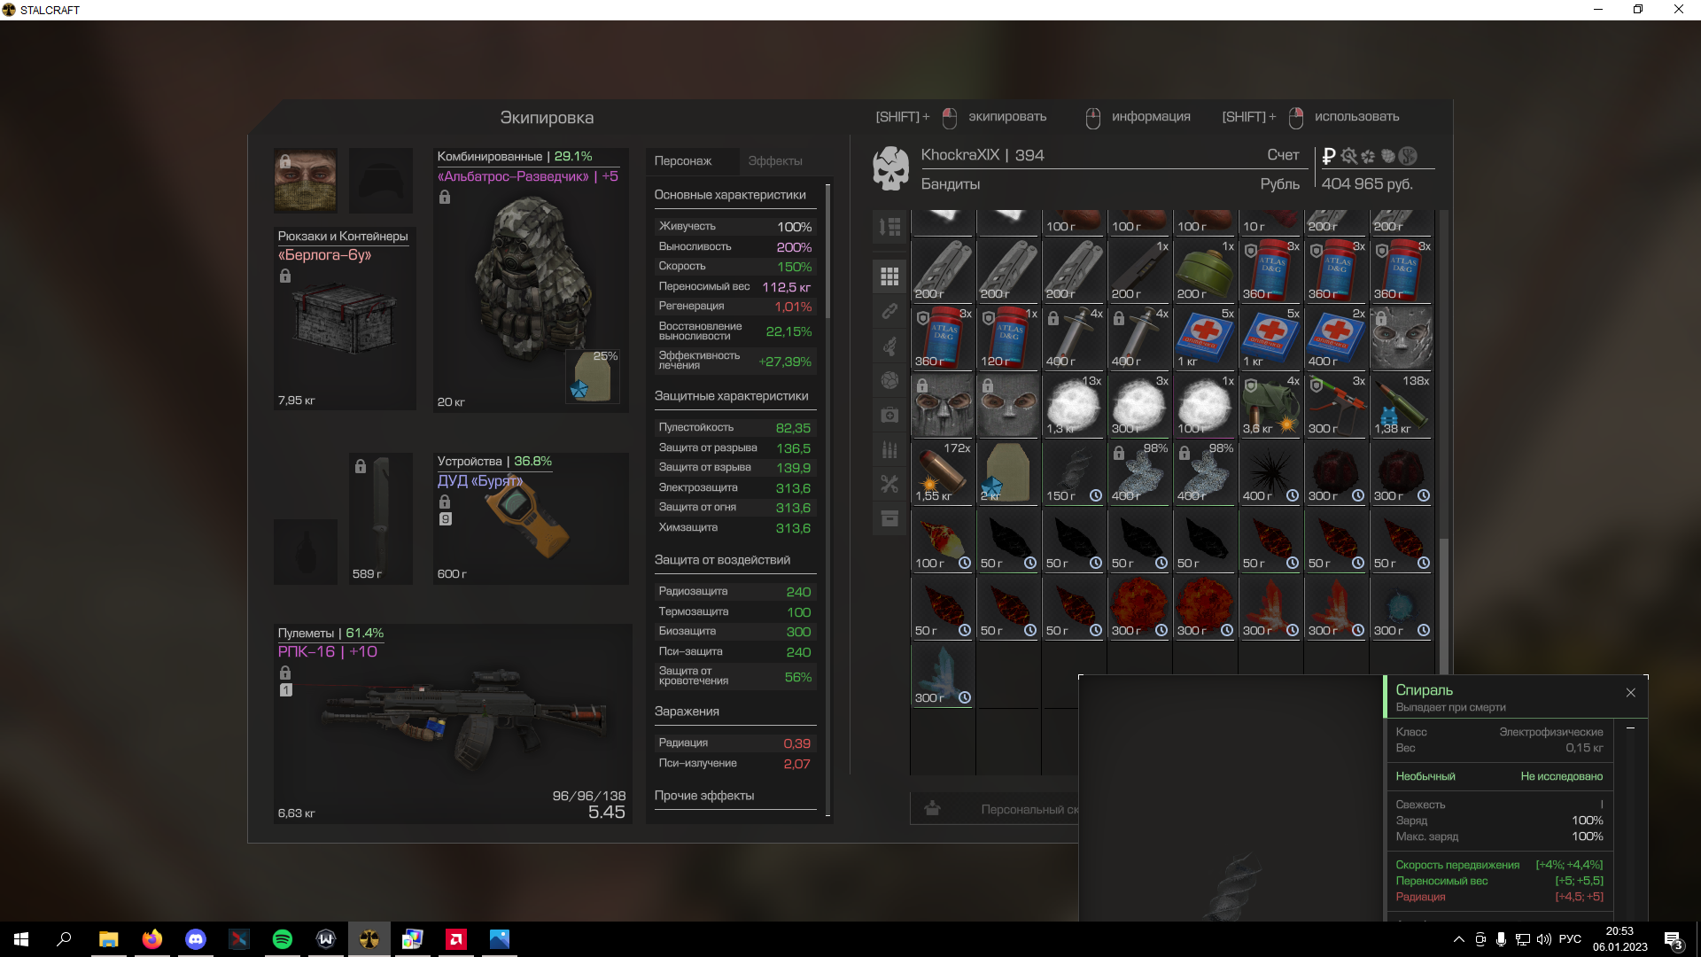
Task: Select the rifle rounds stack 138x
Action: 1401,405
